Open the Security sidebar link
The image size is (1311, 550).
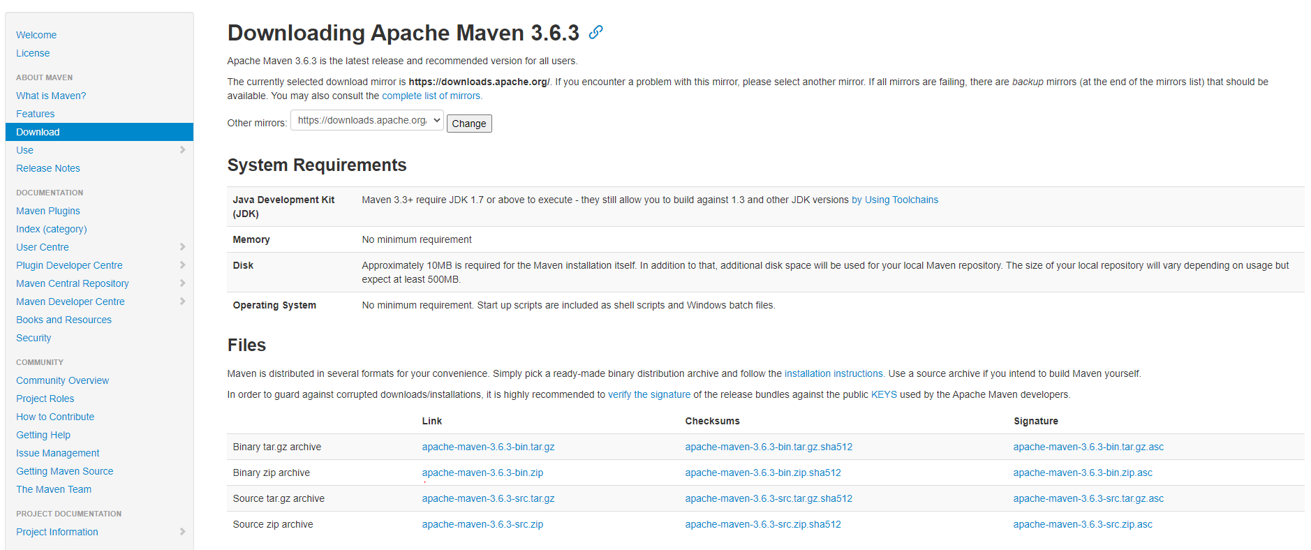34,338
